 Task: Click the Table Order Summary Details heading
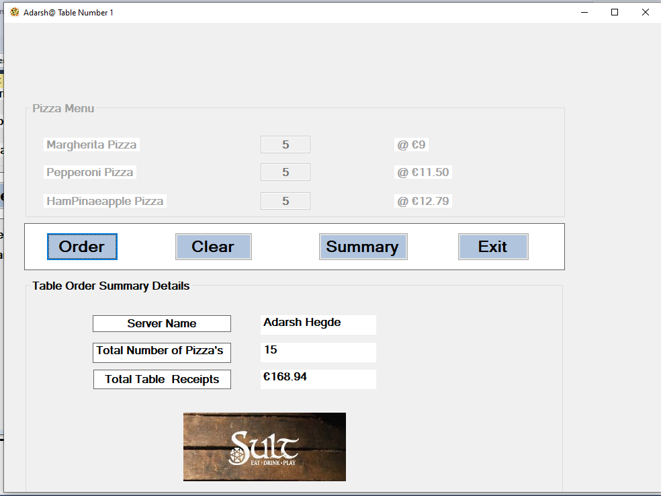click(x=111, y=286)
